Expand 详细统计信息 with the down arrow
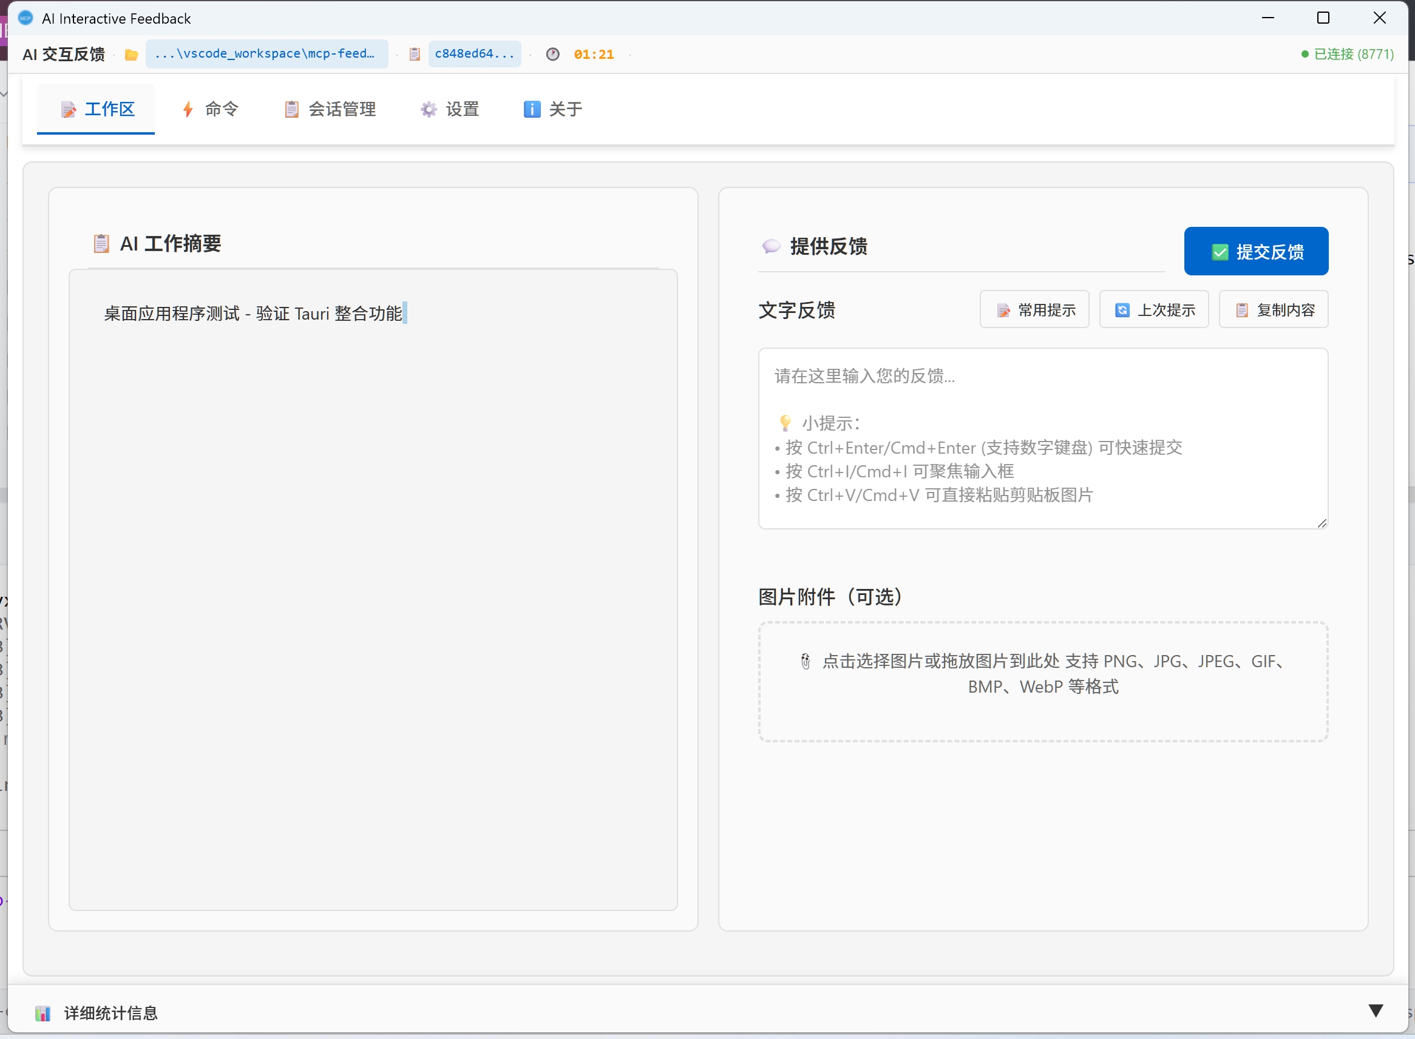This screenshot has height=1039, width=1415. click(1376, 1011)
